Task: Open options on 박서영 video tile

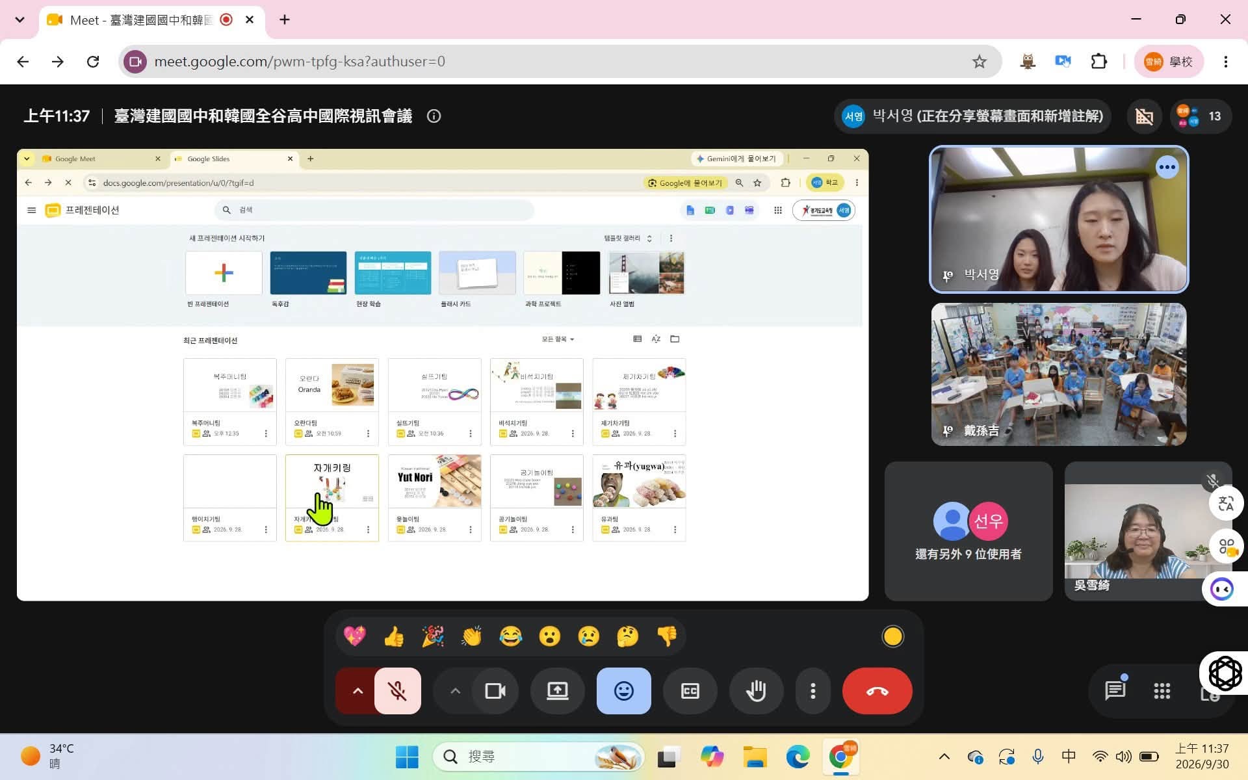Action: 1167,168
